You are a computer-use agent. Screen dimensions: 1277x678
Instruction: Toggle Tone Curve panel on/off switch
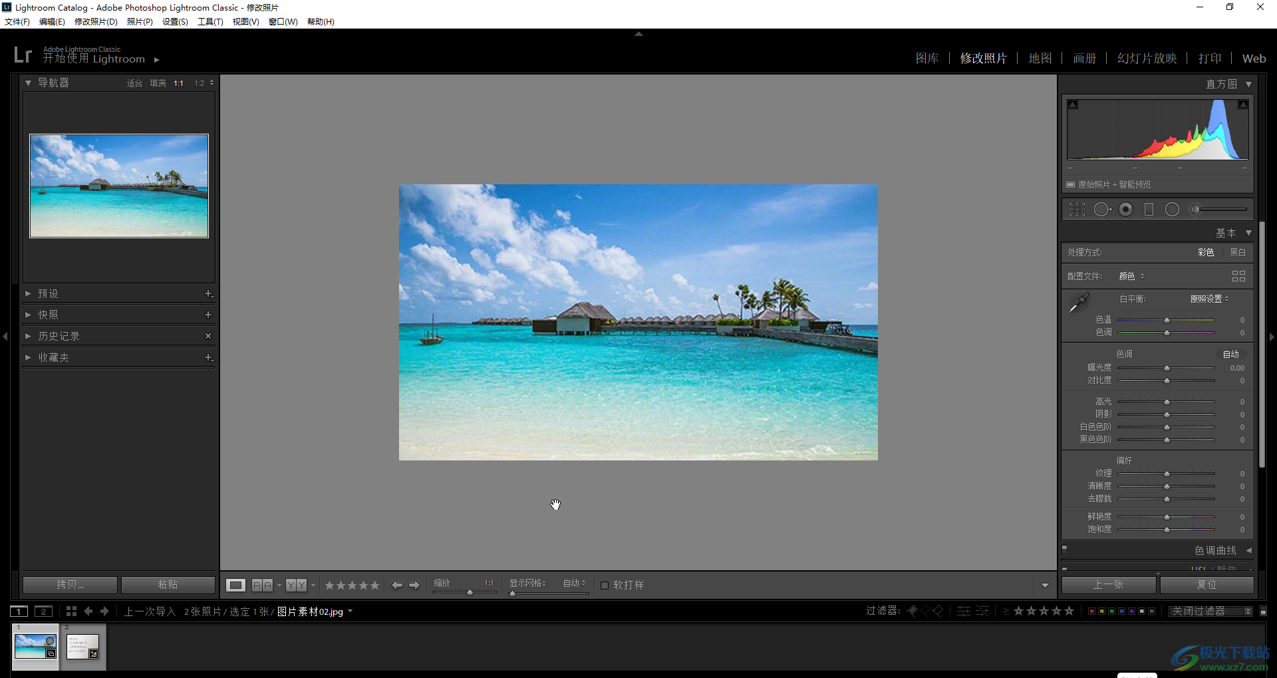1065,550
